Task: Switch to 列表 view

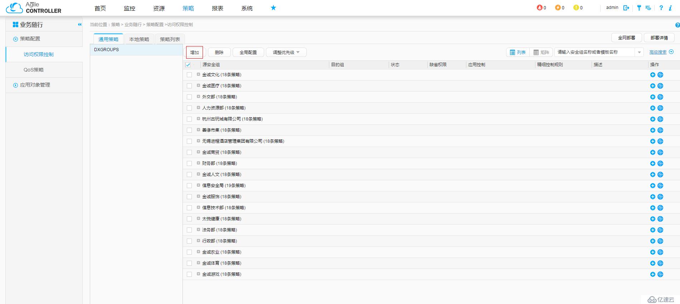Action: click(518, 52)
